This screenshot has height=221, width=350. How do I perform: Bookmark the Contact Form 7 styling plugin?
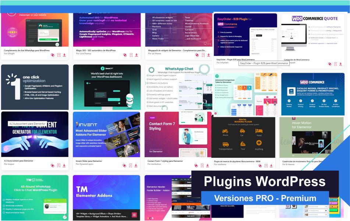(202, 165)
